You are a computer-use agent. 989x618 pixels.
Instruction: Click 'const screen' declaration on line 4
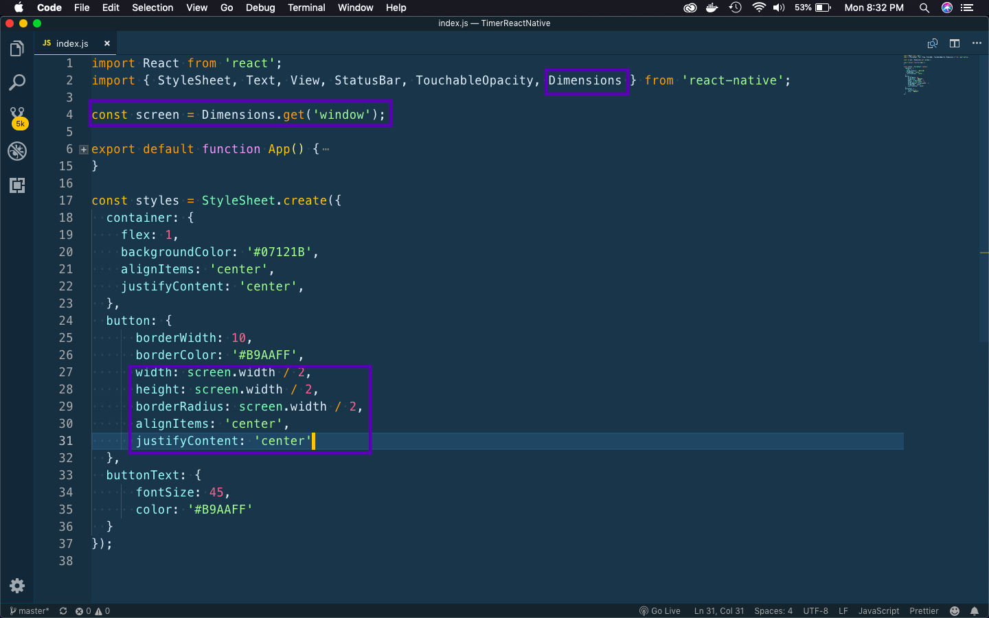(135, 115)
